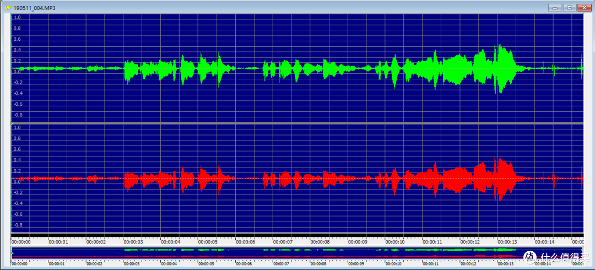The width and height of the screenshot is (595, 270).
Task: Click 00:00:04 on the main time ruler
Action: [x=170, y=241]
